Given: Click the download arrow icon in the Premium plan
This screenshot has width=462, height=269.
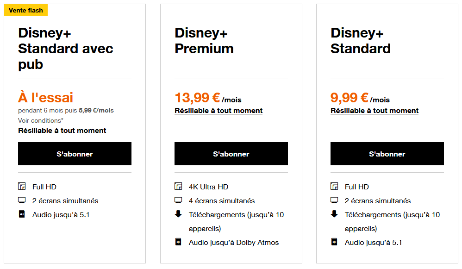Looking at the screenshot, I should 178,214.
